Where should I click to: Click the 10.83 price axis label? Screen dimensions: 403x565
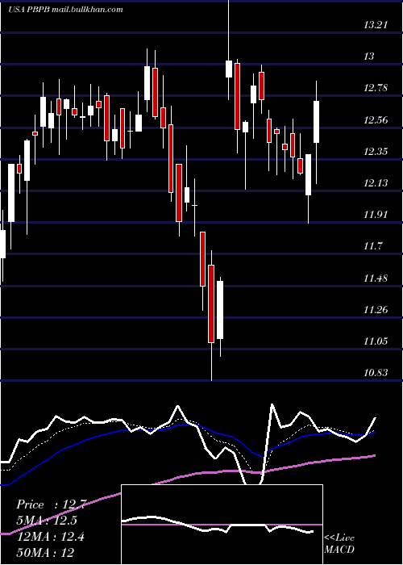376,373
